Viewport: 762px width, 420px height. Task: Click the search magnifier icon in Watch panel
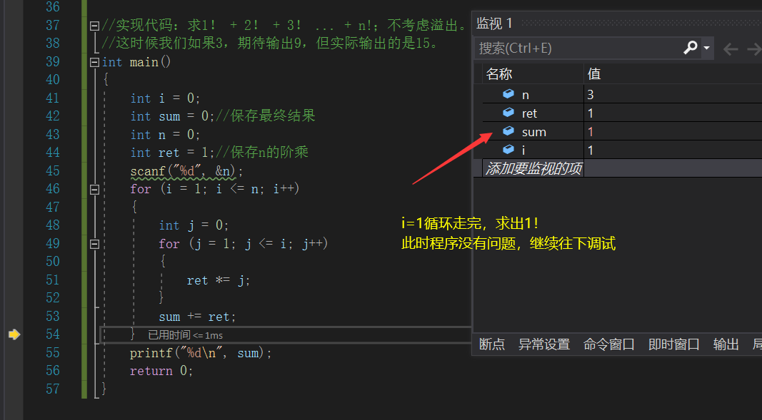pyautogui.click(x=689, y=47)
